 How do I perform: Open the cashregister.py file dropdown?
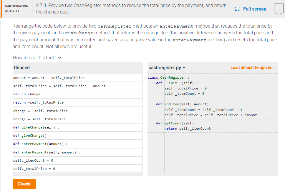[184, 67]
